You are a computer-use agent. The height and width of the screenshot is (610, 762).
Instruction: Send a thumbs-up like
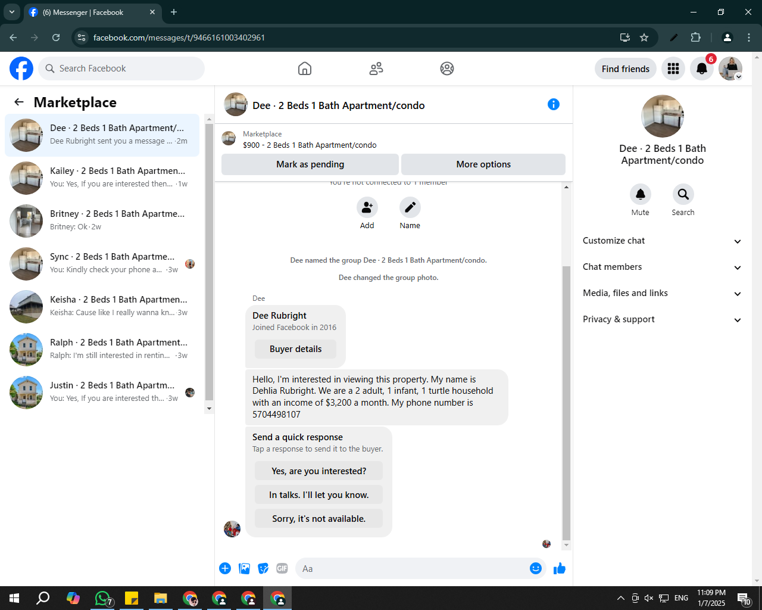560,568
